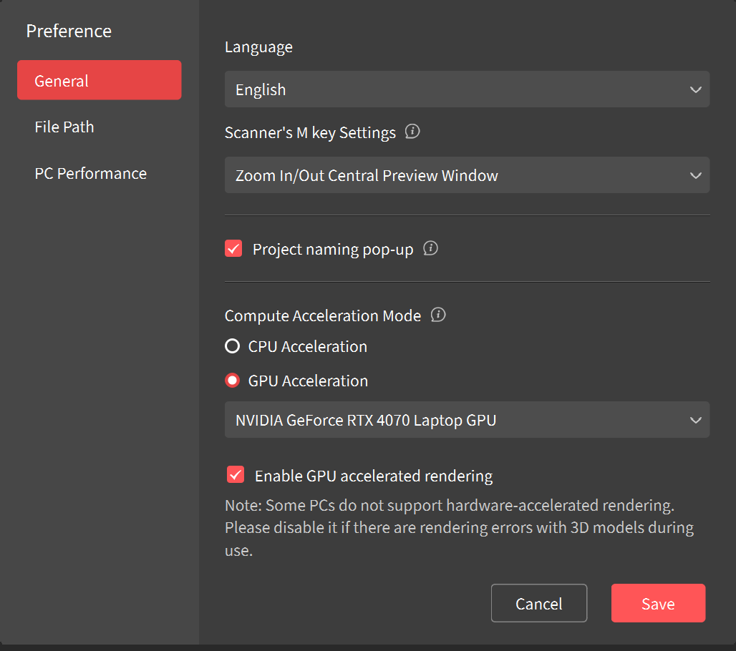Select the CPU Acceleration radio button

click(232, 346)
